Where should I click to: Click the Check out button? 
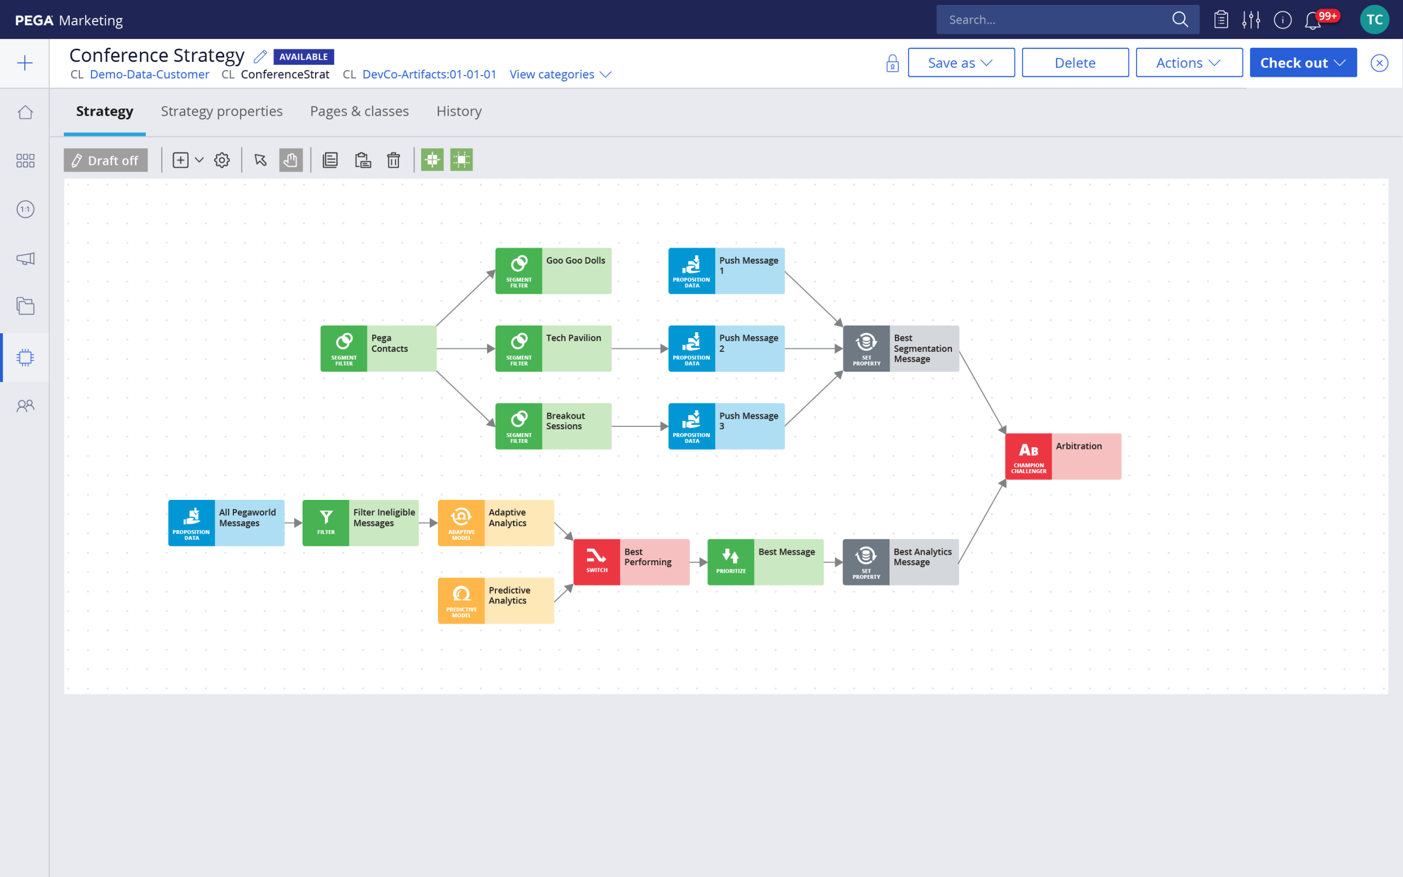tap(1303, 61)
